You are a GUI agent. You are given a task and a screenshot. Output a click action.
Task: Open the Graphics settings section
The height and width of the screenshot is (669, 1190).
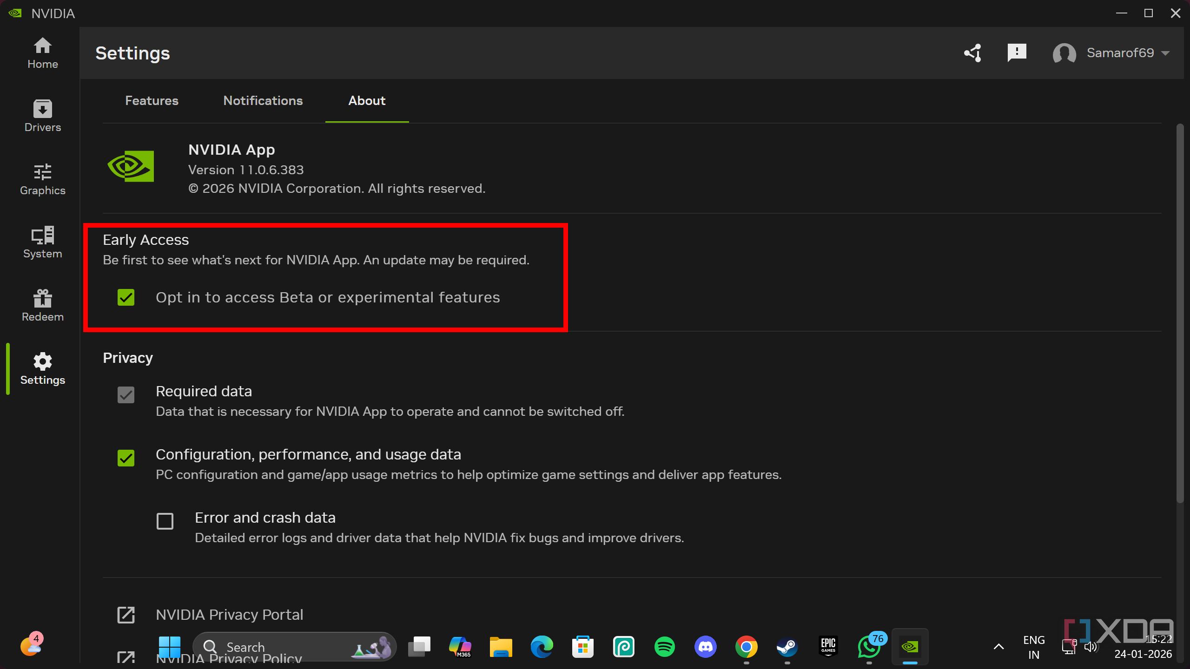(42, 179)
